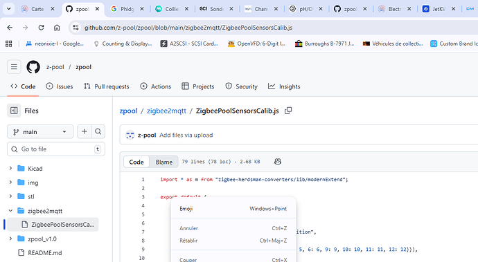This screenshot has height=262, width=478.
Task: Open the bookmarks apps grid icon
Action: [9, 44]
